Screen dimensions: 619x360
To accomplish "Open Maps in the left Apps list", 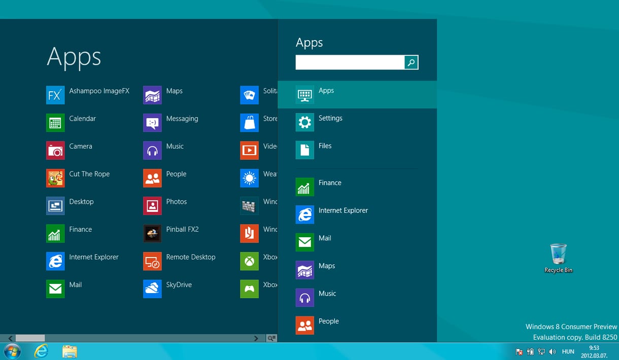I will point(163,95).
